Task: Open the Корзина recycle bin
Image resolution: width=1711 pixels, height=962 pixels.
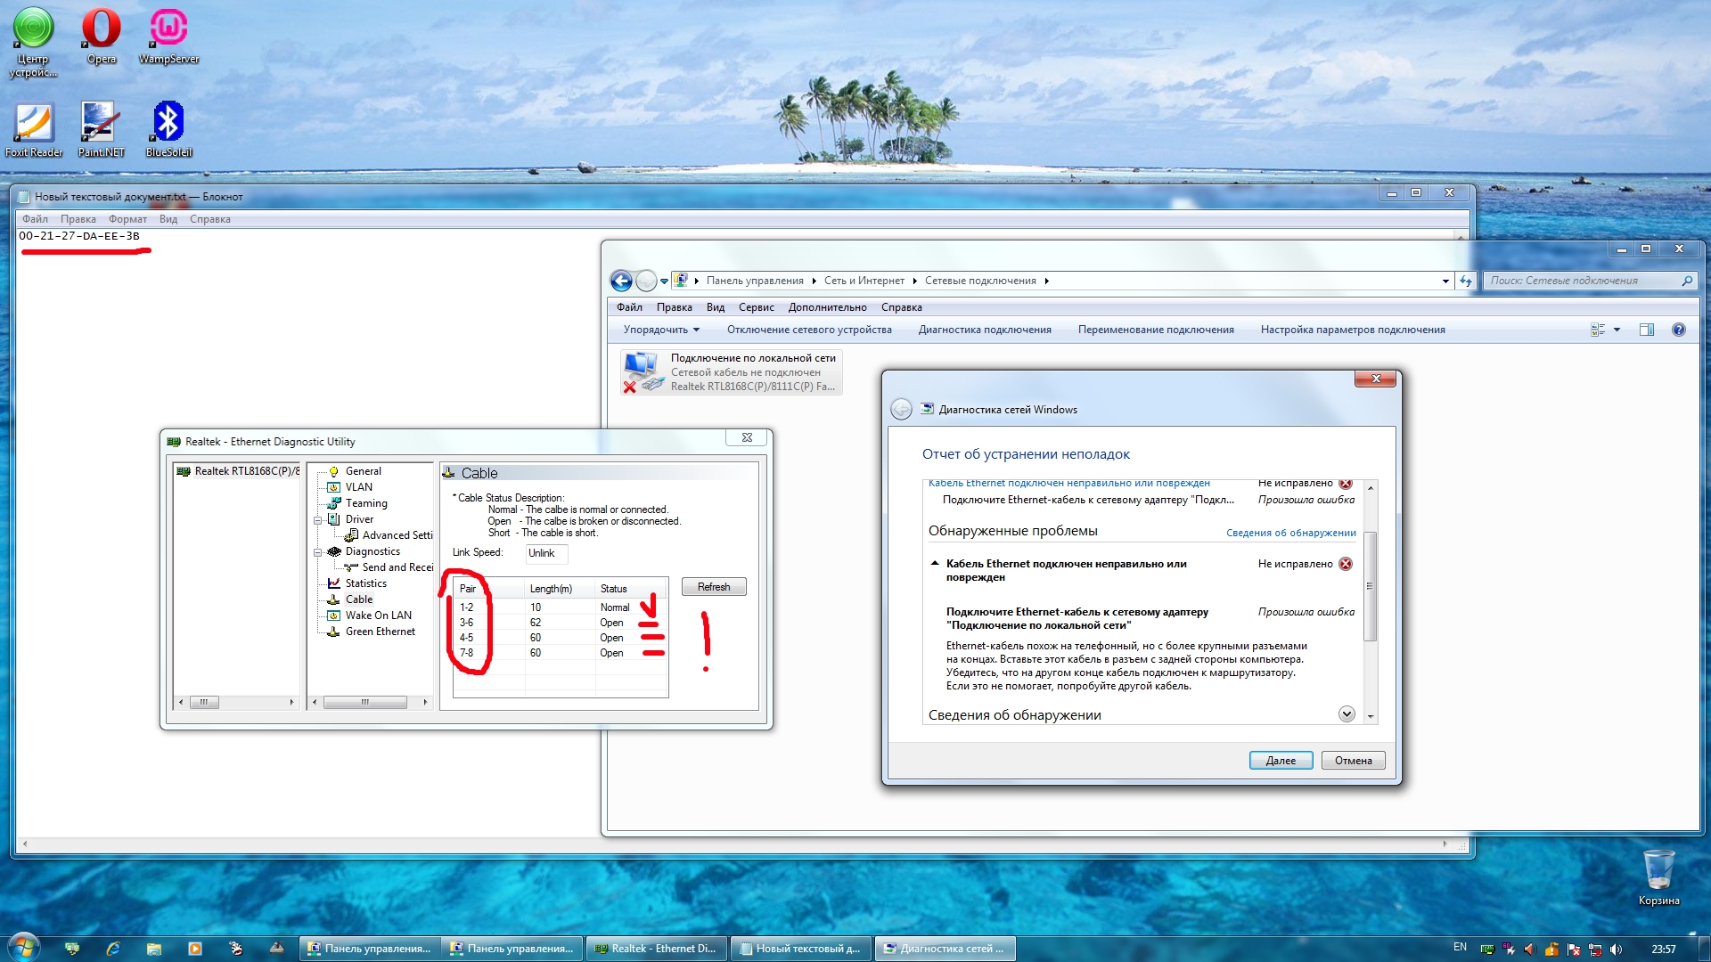Action: click(x=1658, y=877)
